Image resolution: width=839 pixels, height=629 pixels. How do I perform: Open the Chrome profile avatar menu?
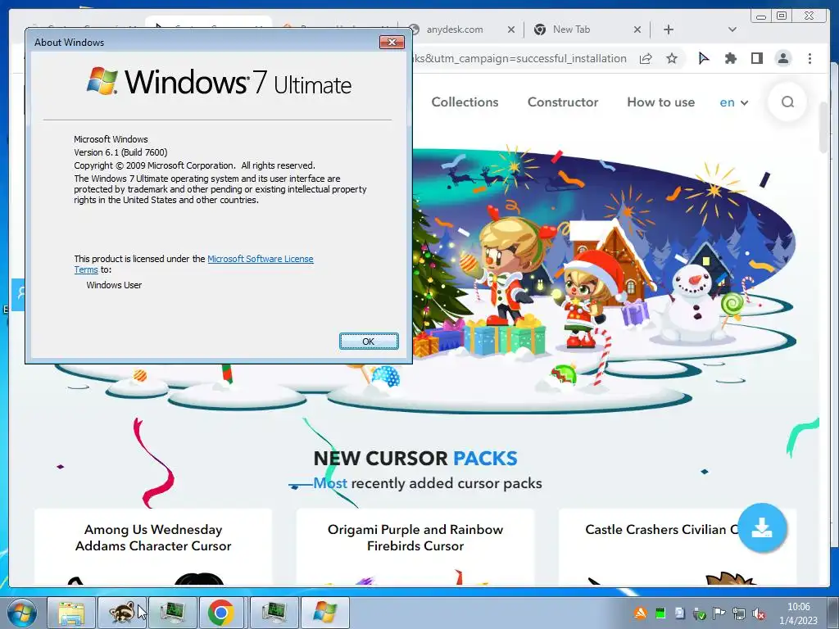click(782, 59)
